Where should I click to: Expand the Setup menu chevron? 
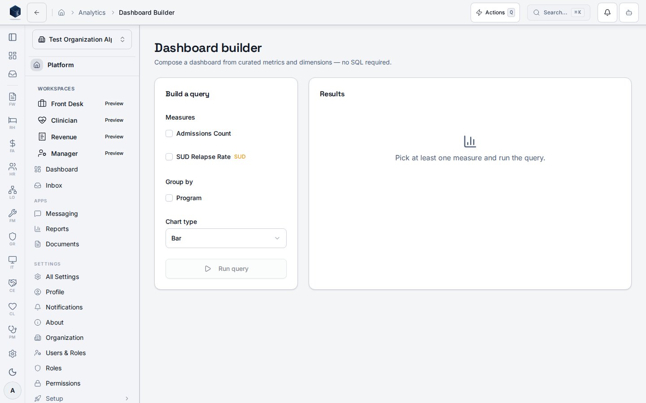(x=127, y=399)
